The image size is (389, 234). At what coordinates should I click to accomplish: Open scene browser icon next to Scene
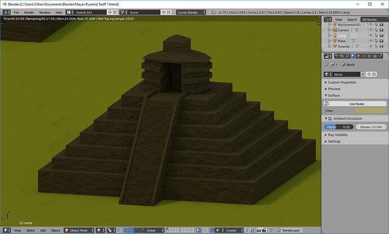click(x=123, y=12)
